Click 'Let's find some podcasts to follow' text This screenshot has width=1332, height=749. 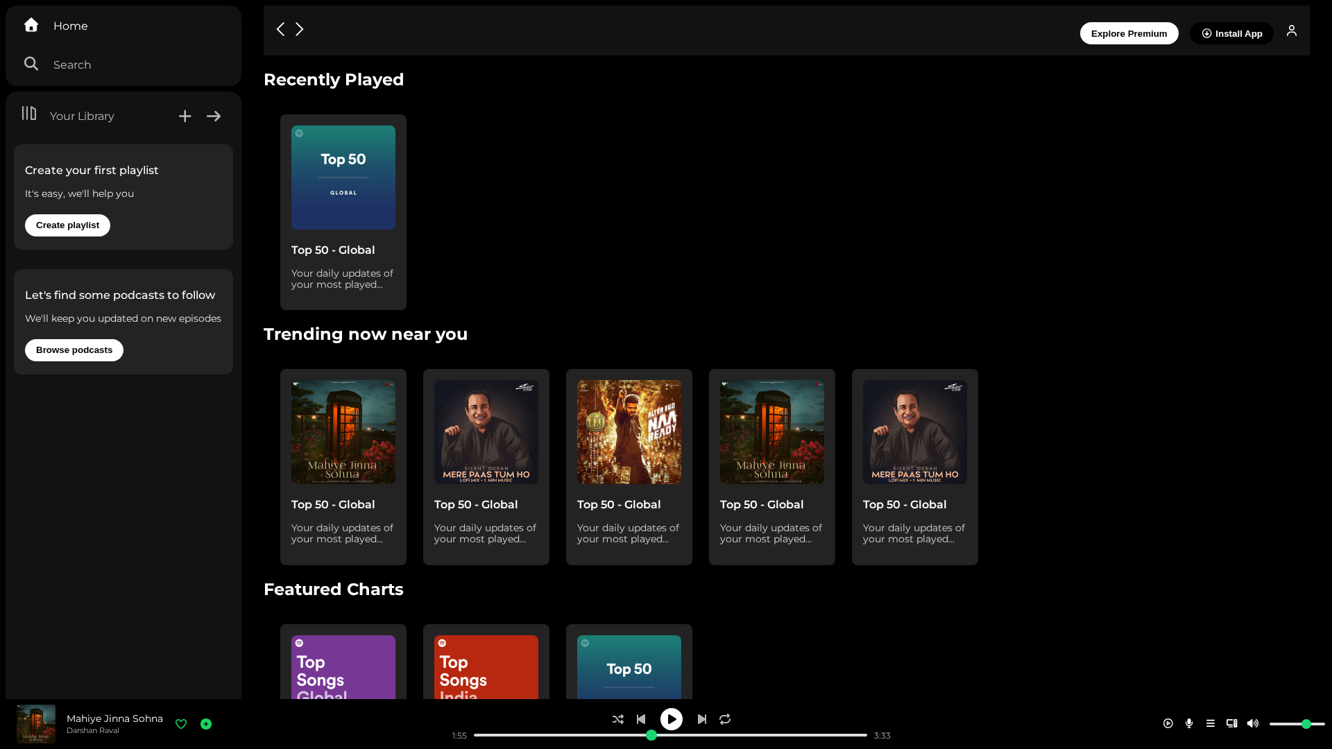click(x=120, y=295)
